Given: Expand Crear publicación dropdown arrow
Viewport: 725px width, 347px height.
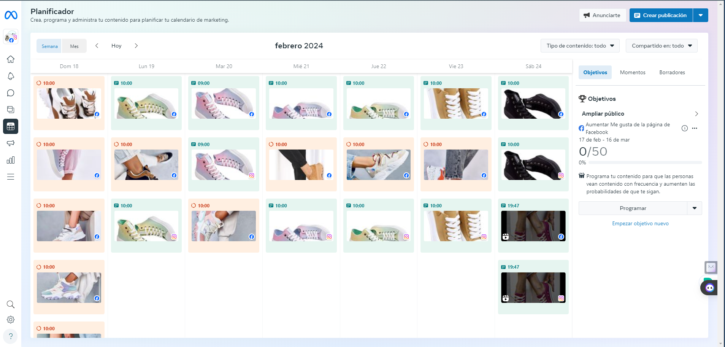Looking at the screenshot, I should click(x=701, y=15).
